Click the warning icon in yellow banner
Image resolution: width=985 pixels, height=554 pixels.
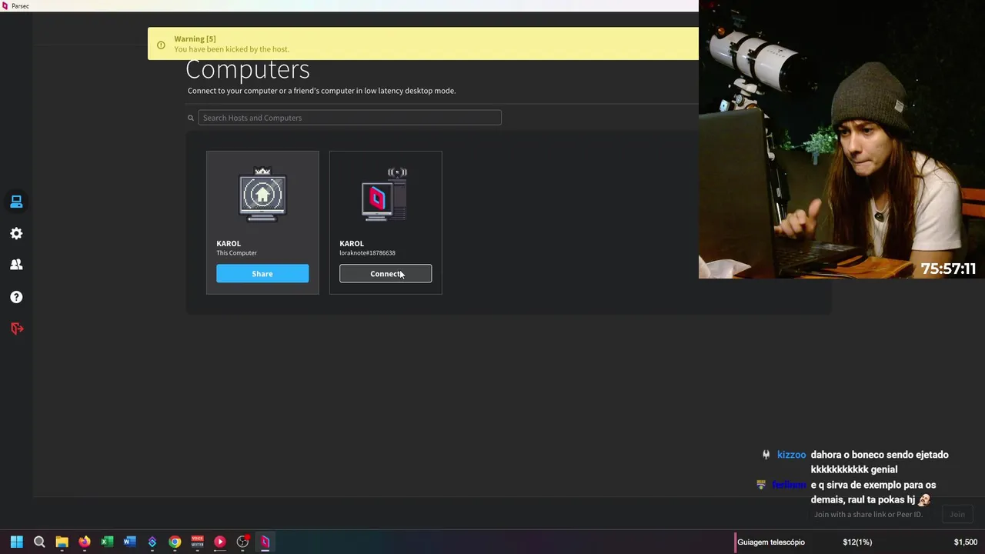click(x=161, y=45)
